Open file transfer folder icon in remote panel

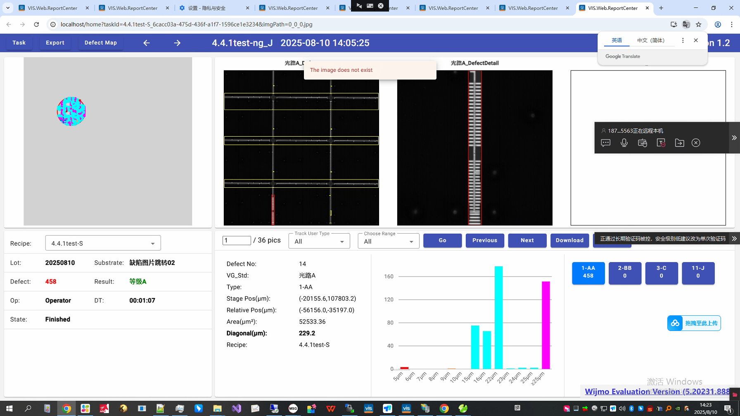pyautogui.click(x=679, y=143)
